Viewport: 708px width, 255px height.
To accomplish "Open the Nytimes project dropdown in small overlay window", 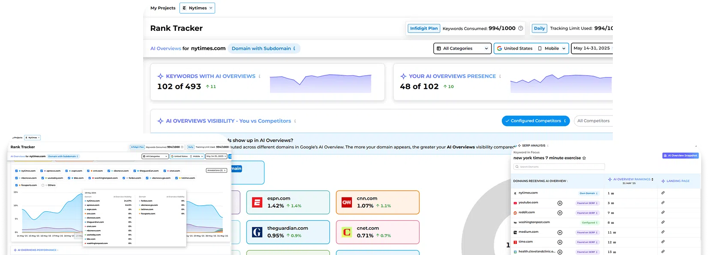I will [33, 138].
